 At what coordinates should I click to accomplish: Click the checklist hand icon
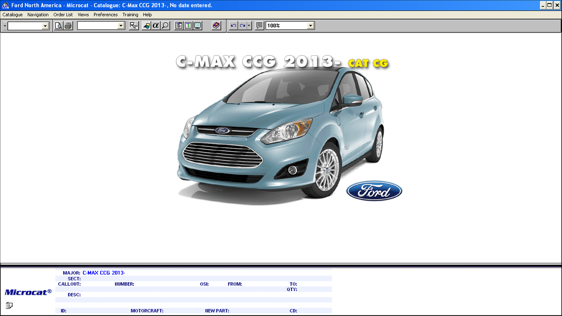pyautogui.click(x=134, y=26)
